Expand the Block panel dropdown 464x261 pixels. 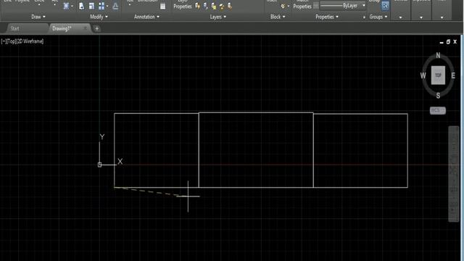pyautogui.click(x=278, y=17)
